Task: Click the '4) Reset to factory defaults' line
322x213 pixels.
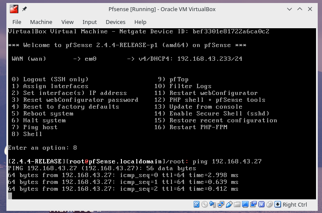Action: coord(65,106)
